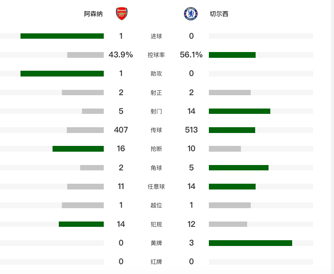334x274 pixels.
Task: Click Chelsea's 513 passes value
Action: pos(191,130)
